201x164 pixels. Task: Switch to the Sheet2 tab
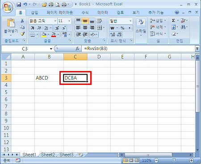[48, 155]
